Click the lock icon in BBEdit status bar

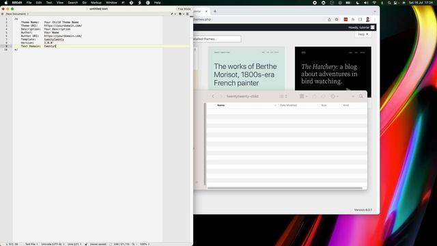coord(86,244)
